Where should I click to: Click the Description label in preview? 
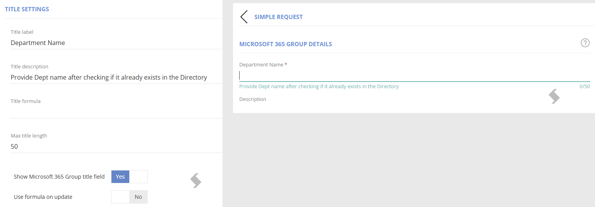click(x=252, y=99)
